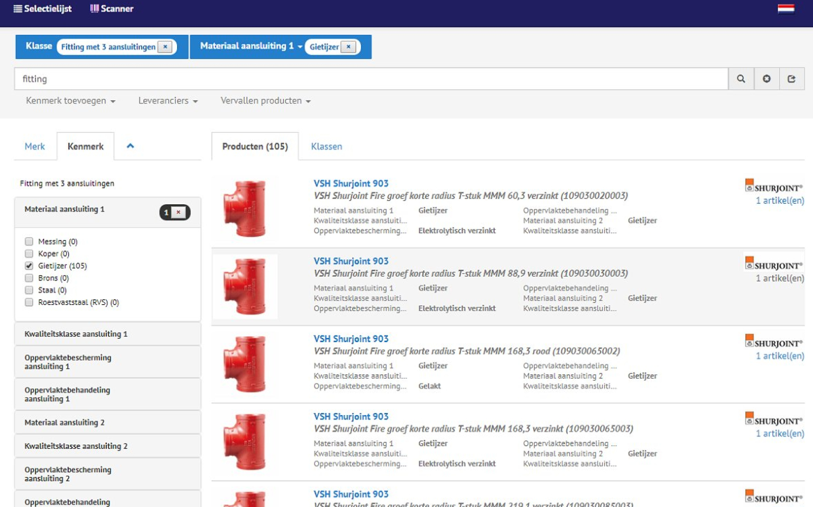Check the Messing checkbox
This screenshot has height=507, width=813.
(x=29, y=241)
